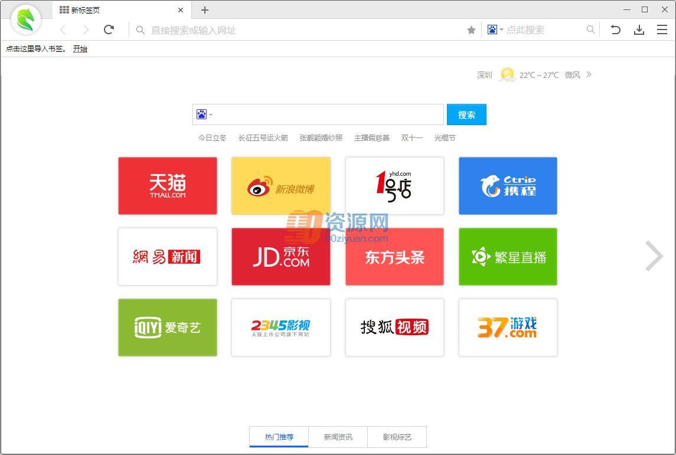The height and width of the screenshot is (455, 676).
Task: Open the 东方头条 tile
Action: (394, 256)
